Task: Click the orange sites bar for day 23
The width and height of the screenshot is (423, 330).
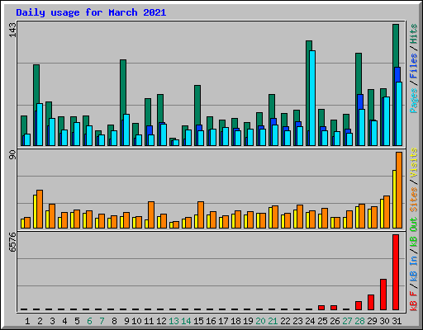Action: (x=300, y=216)
